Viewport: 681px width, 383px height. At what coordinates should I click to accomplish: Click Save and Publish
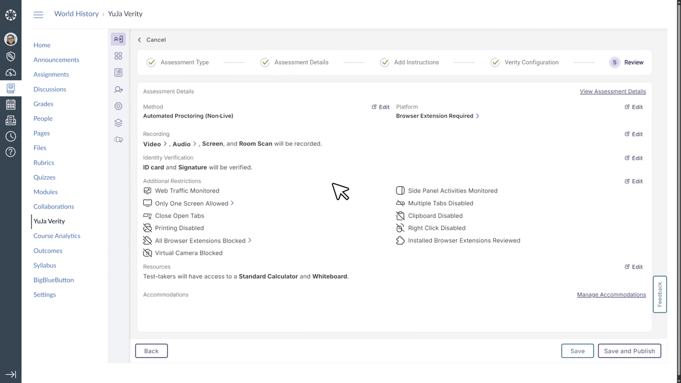pos(629,351)
